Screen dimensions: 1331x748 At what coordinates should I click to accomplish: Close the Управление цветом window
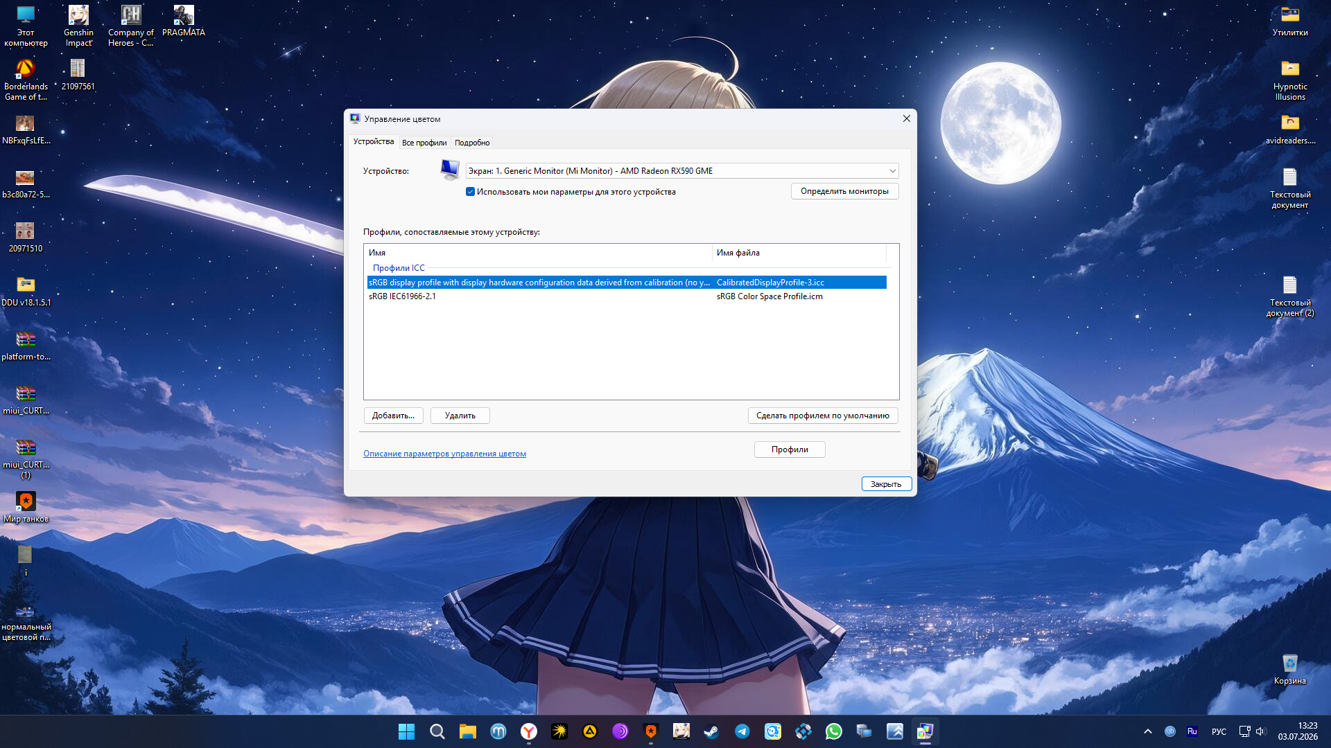click(x=906, y=118)
